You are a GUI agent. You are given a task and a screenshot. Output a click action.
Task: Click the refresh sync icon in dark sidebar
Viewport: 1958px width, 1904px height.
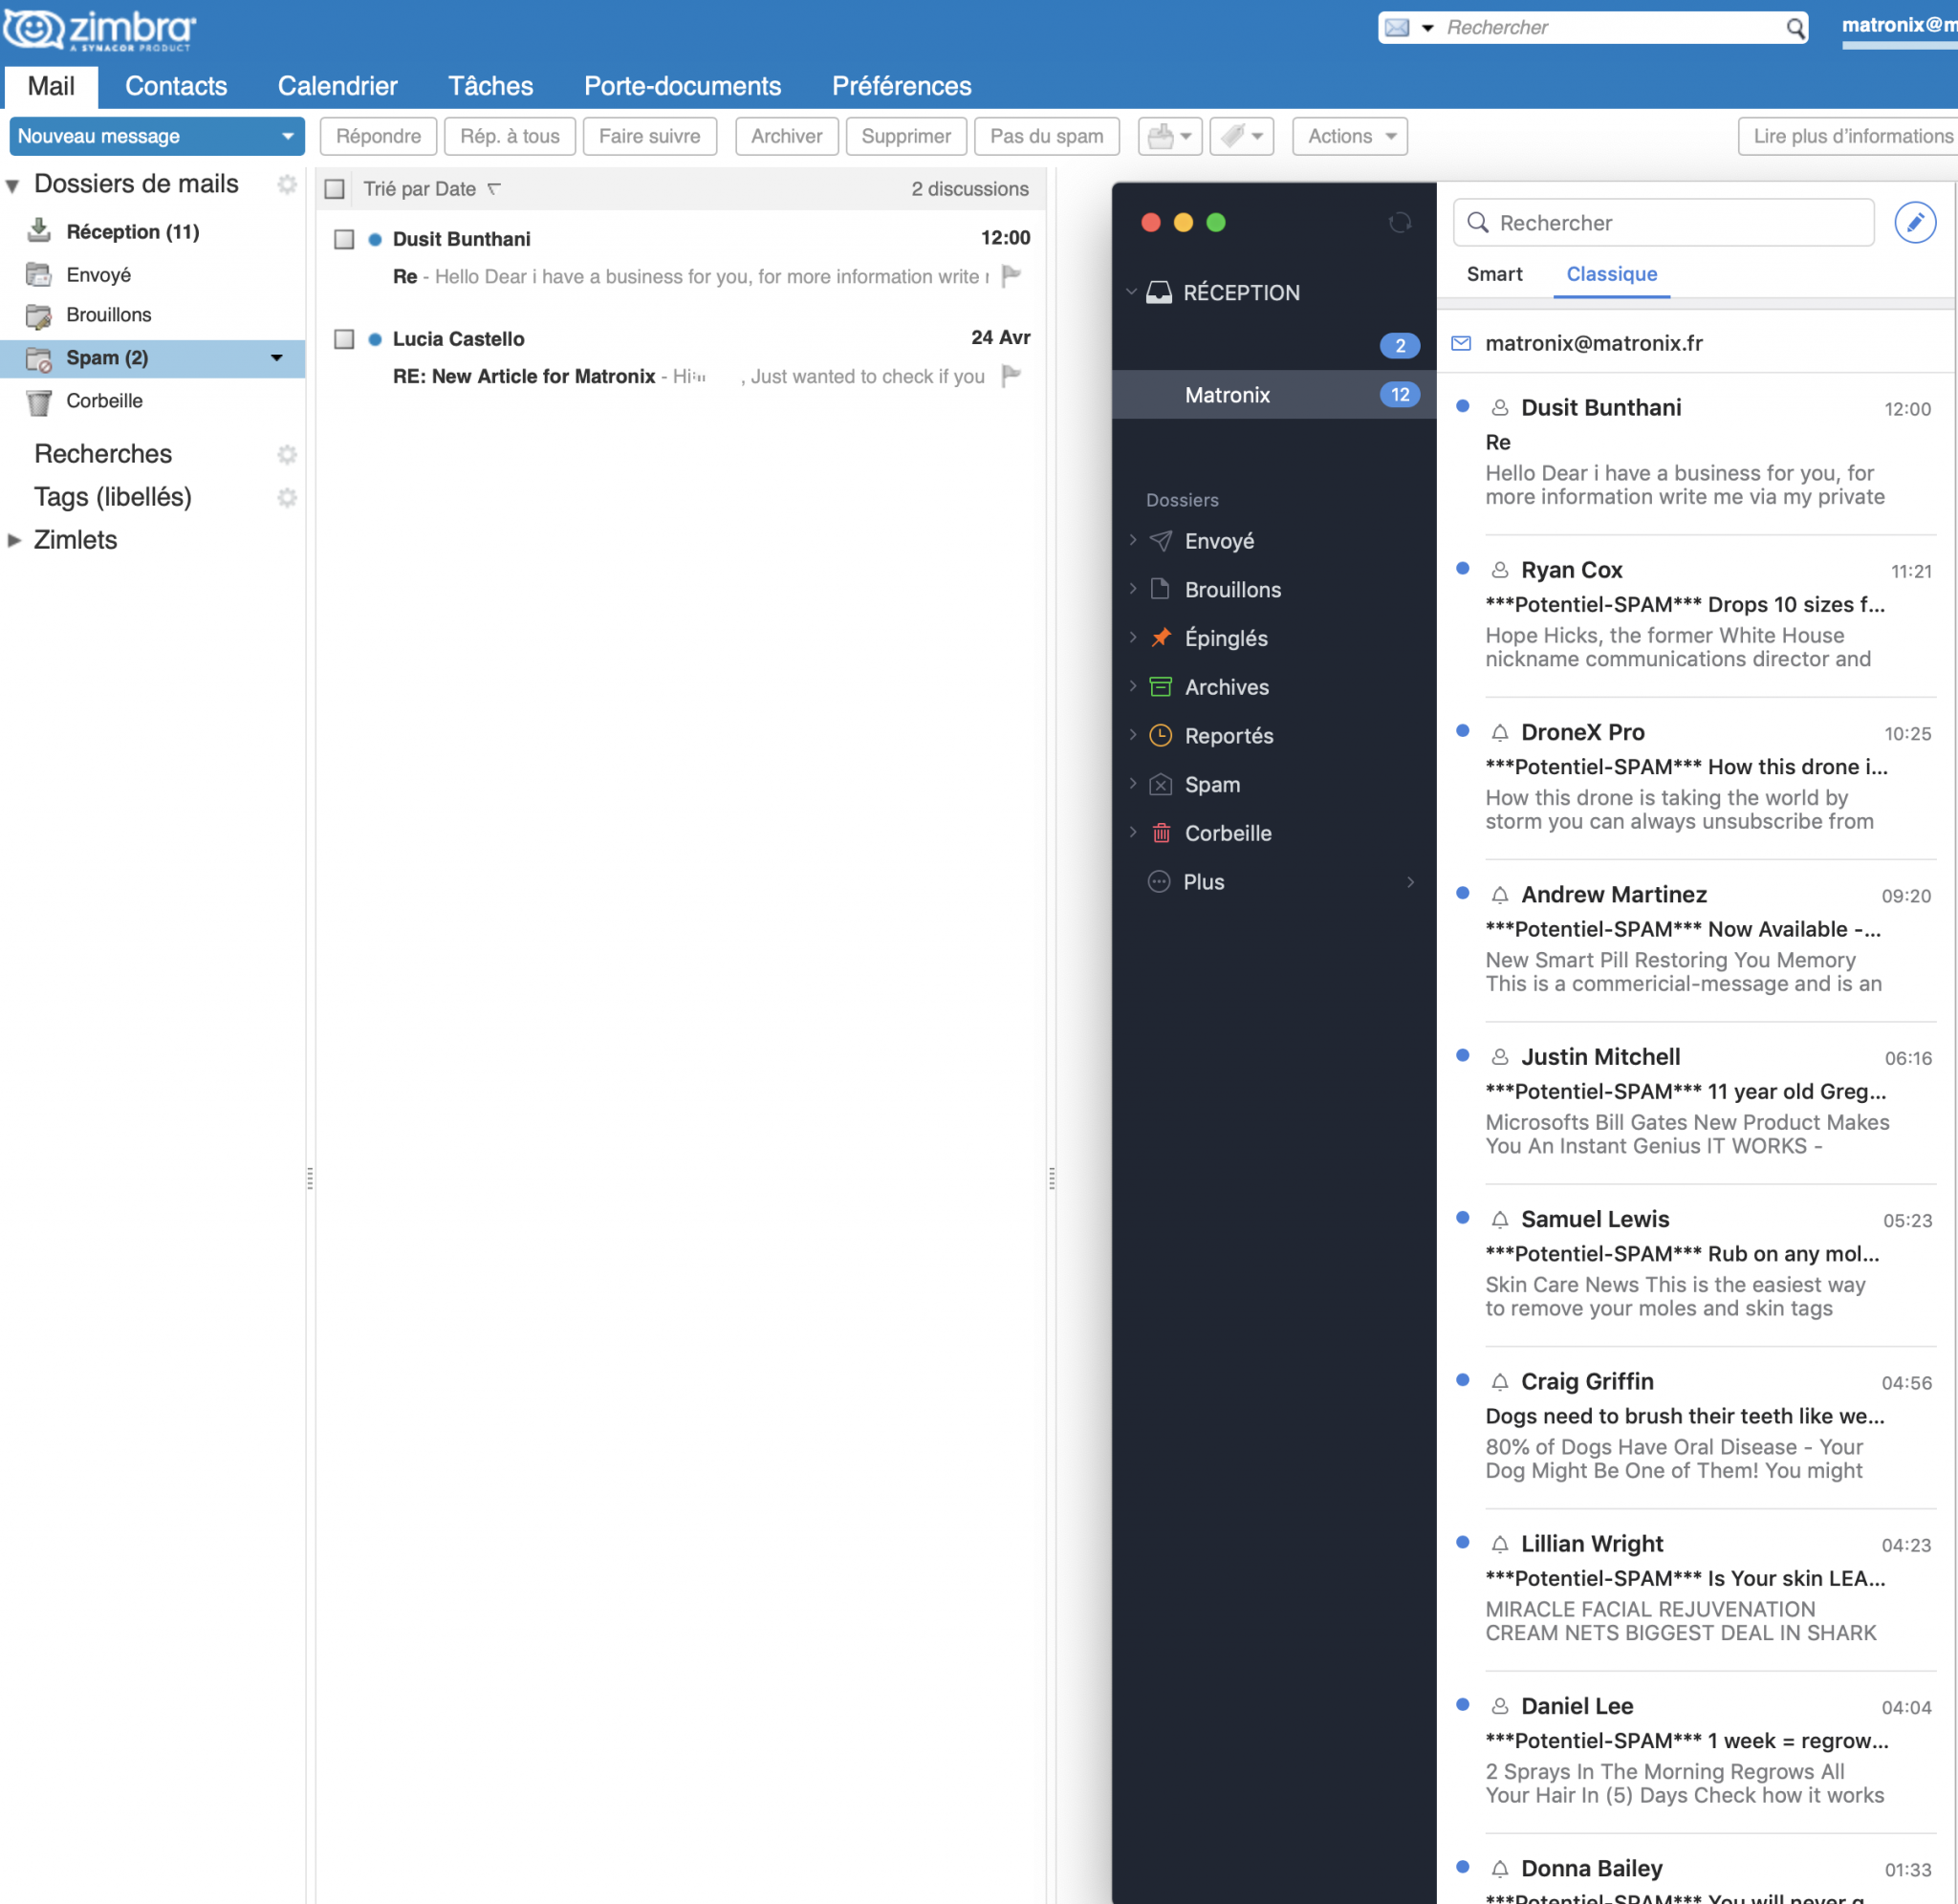[1399, 223]
